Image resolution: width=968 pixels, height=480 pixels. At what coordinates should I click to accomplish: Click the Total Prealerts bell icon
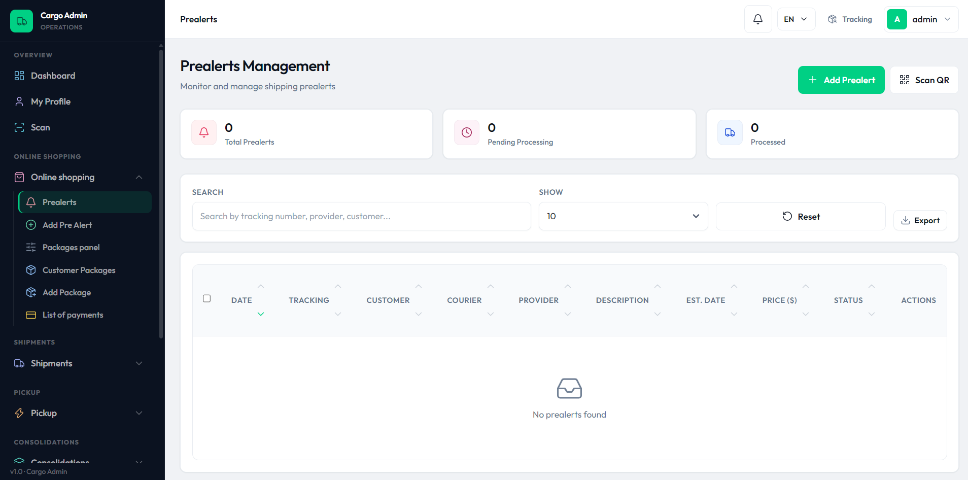(204, 132)
